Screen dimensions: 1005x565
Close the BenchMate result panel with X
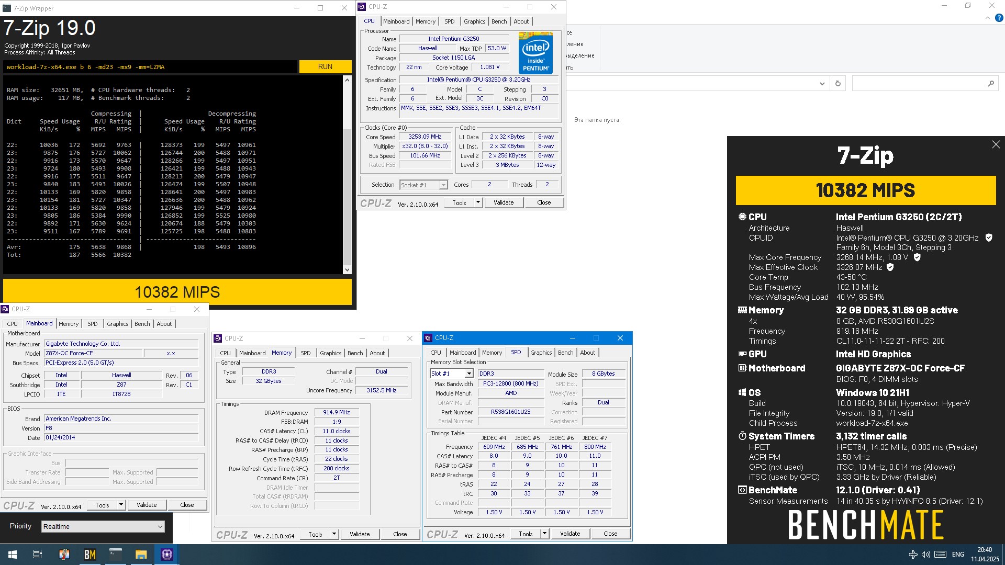pyautogui.click(x=996, y=144)
